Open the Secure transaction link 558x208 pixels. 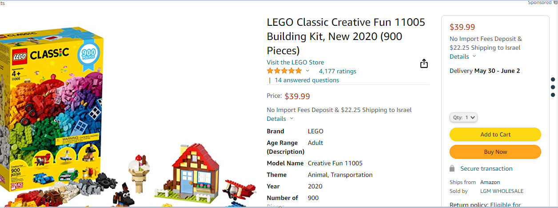486,168
